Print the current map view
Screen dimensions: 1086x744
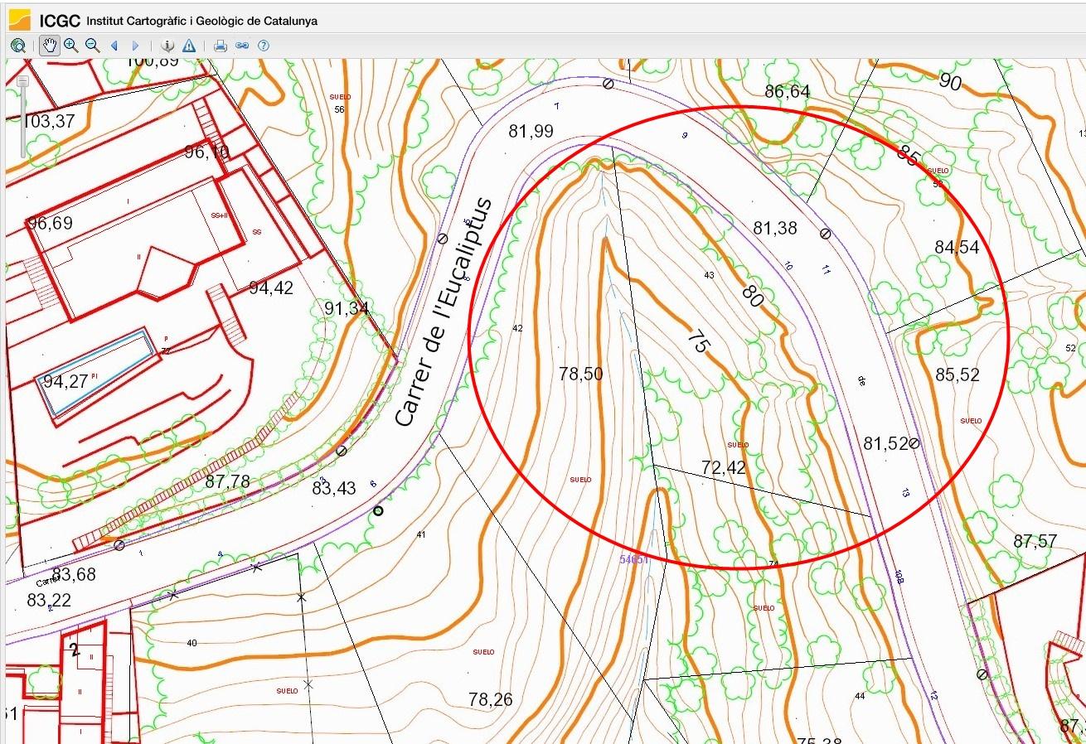tap(221, 46)
